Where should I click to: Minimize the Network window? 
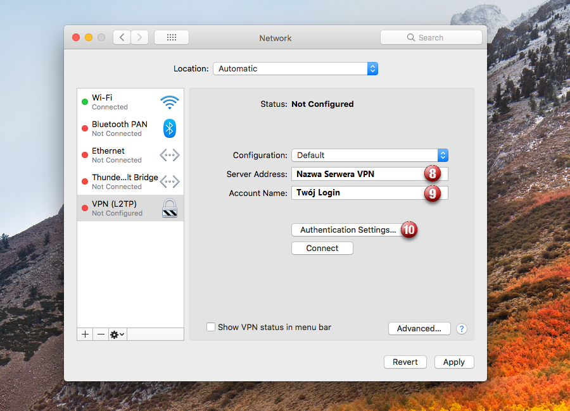click(89, 37)
